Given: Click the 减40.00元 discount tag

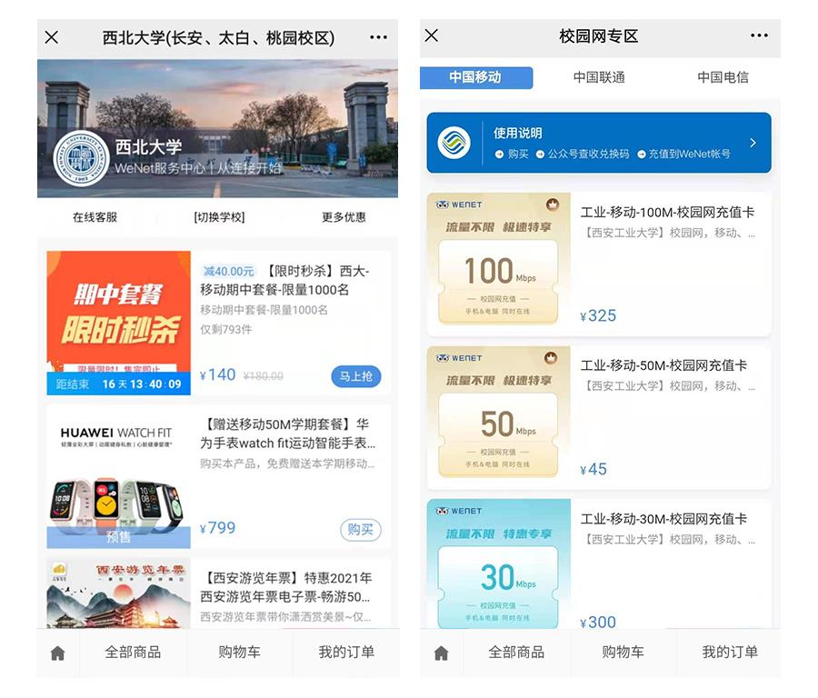Looking at the screenshot, I should 228,271.
